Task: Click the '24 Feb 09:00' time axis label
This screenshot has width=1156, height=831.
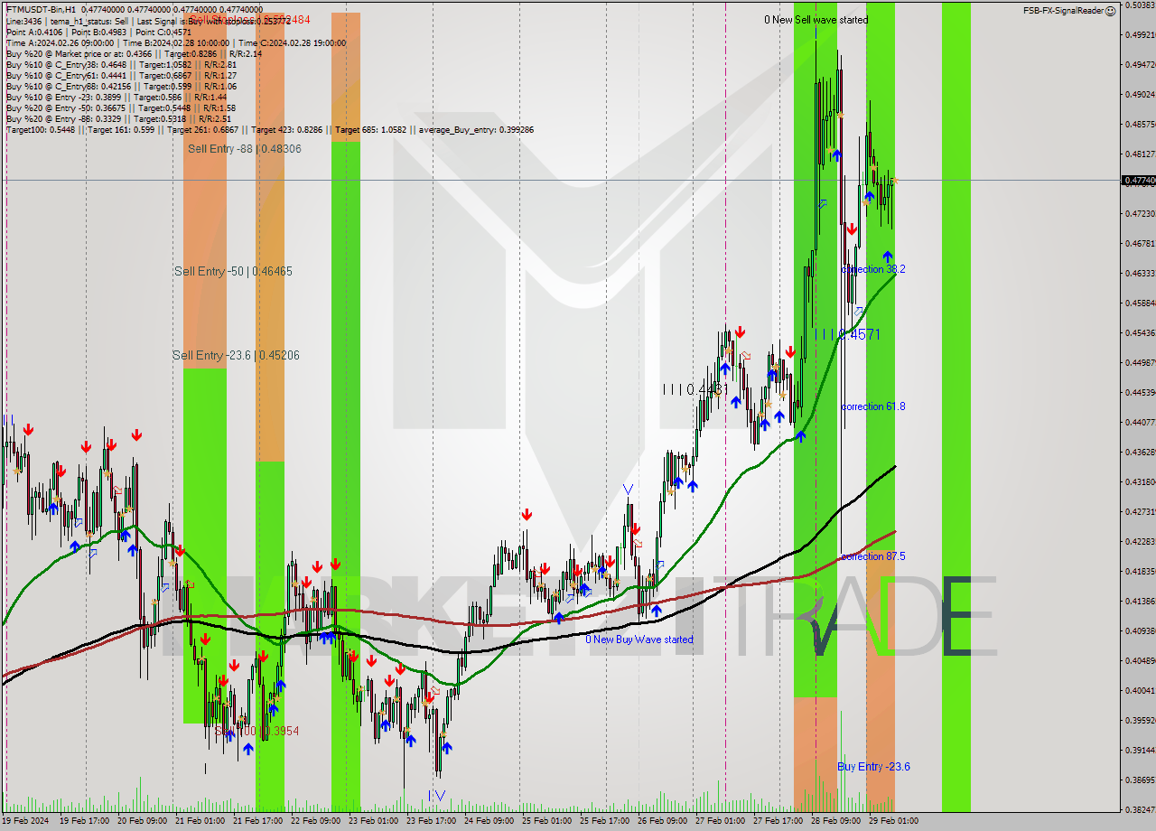Action: [488, 821]
